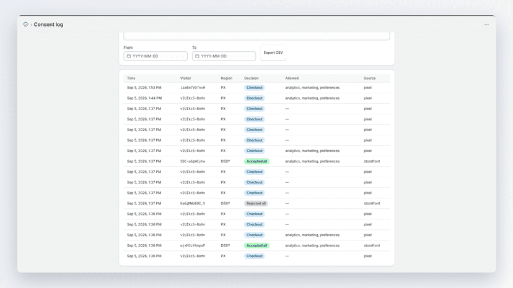Click Checkout badge in the 1:53 PM row

click(255, 88)
